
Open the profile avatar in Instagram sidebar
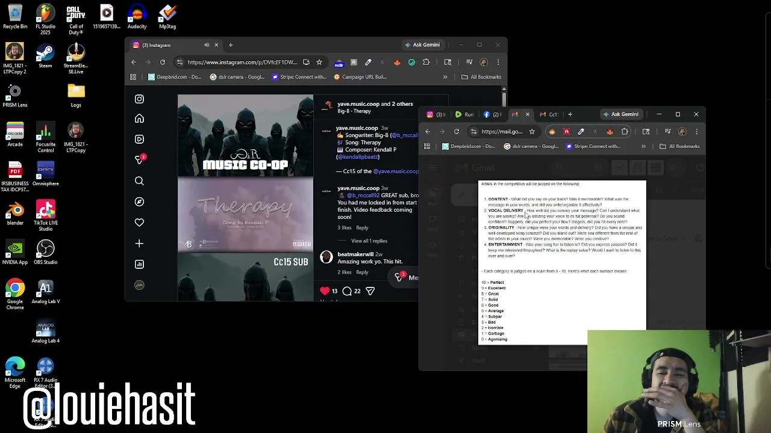(x=139, y=285)
